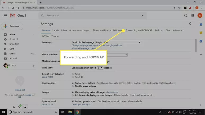Image resolution: width=205 pixels, height=115 pixels.
Task: Select Ask before displaying external images
Action: point(73,95)
